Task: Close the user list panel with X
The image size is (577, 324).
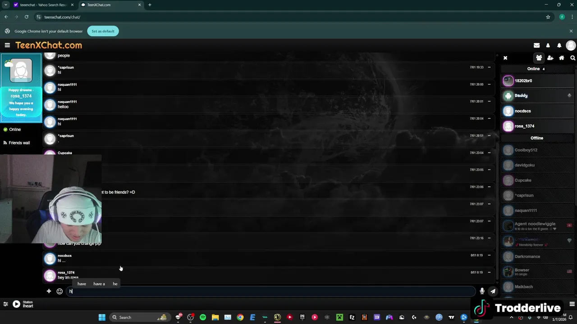Action: click(x=505, y=58)
